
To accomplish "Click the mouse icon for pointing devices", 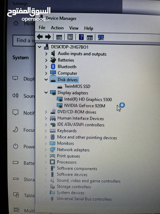I will [53, 137].
